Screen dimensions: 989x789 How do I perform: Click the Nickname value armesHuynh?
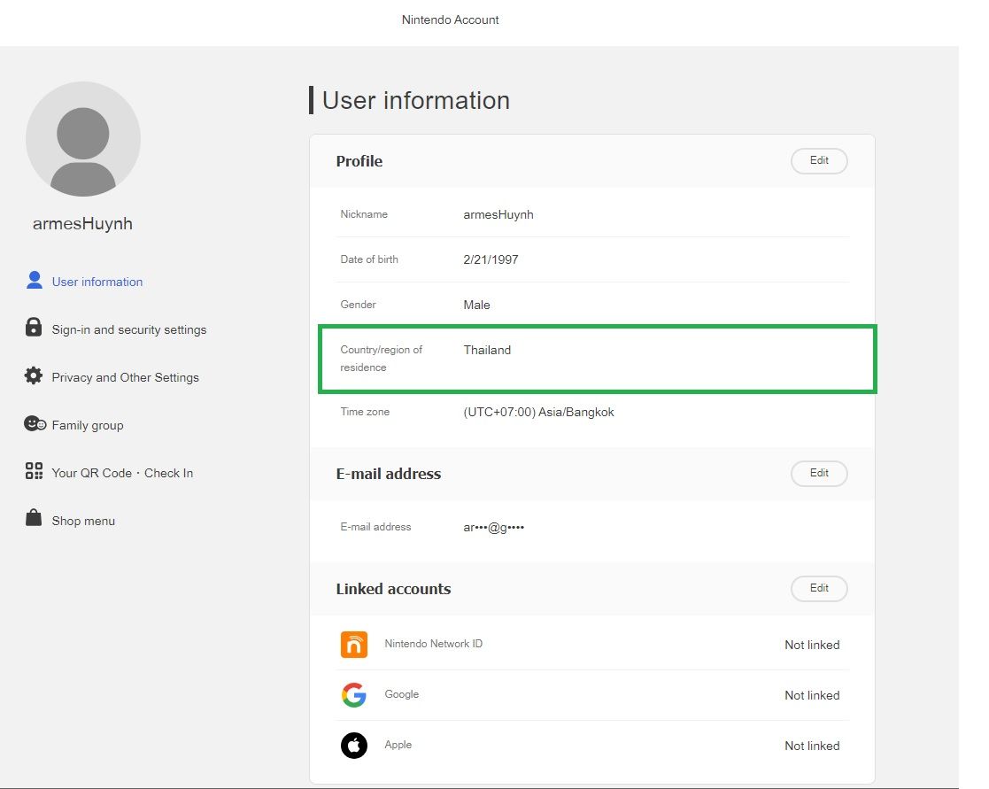pyautogui.click(x=498, y=214)
